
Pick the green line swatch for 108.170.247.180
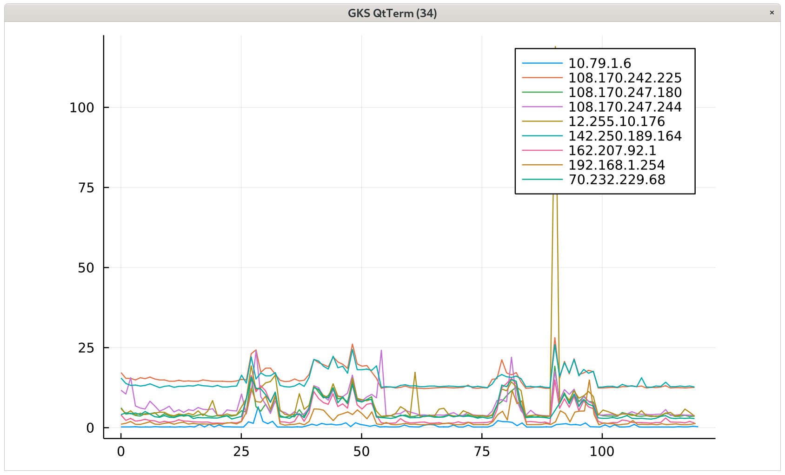pyautogui.click(x=542, y=92)
